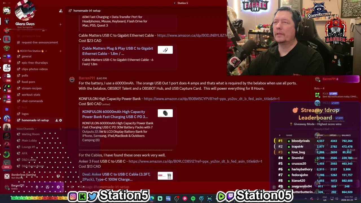Open Spotify from the taskbar
The height and width of the screenshot is (203, 361).
point(193,198)
